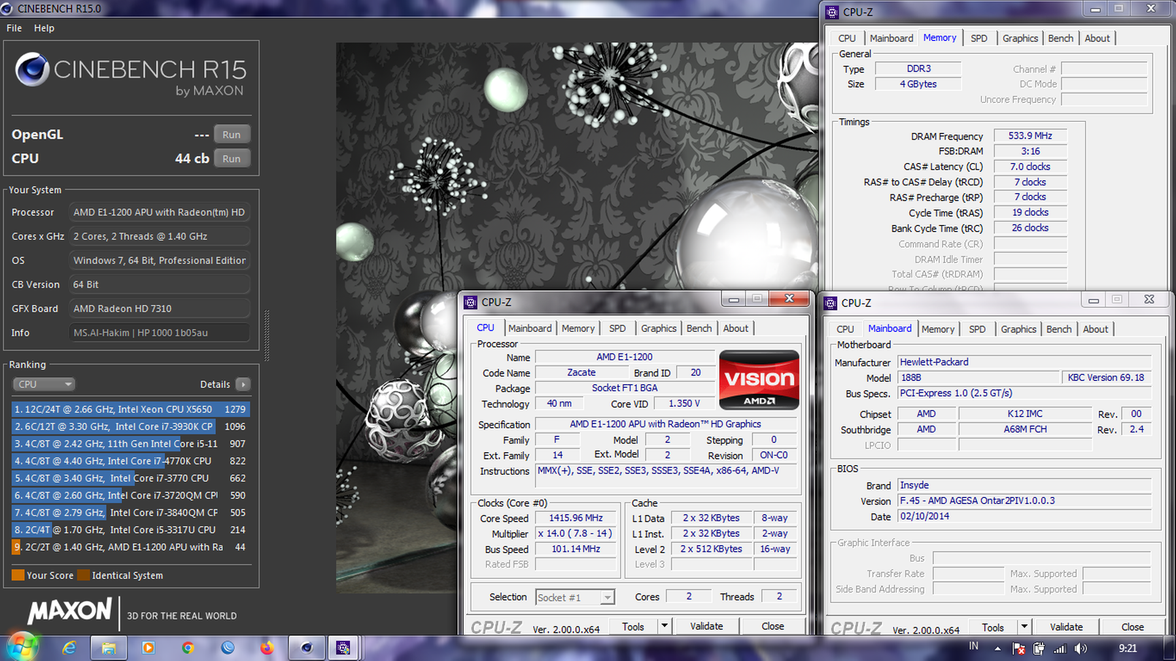
Task: Switch to Cinebench taskbar button
Action: (306, 648)
